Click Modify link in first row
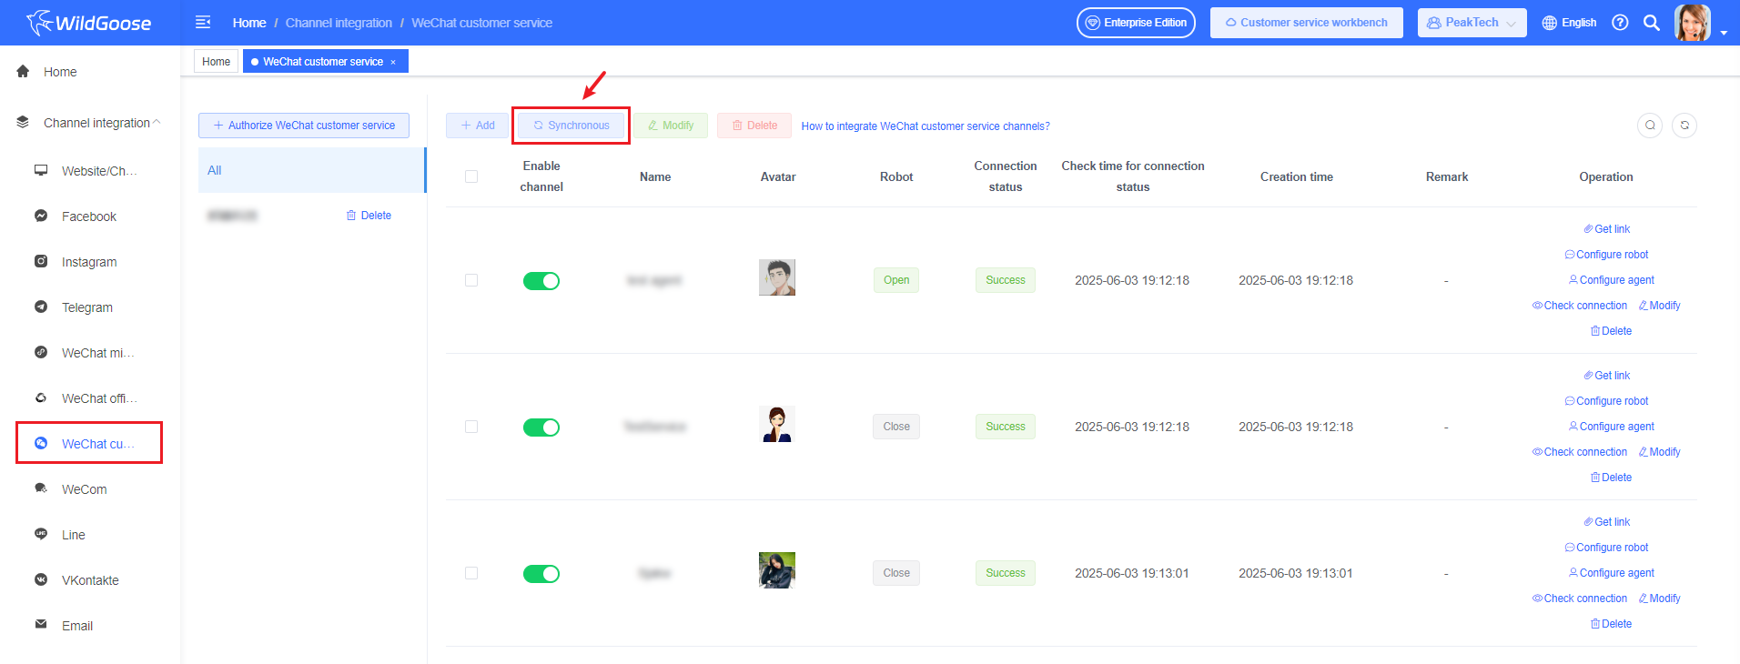 [x=1659, y=306]
